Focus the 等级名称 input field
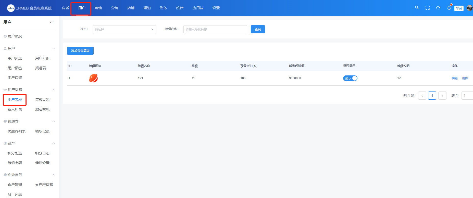 215,29
